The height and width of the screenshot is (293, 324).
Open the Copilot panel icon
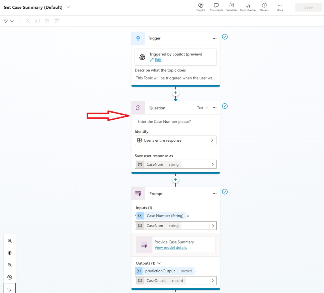pos(201,7)
